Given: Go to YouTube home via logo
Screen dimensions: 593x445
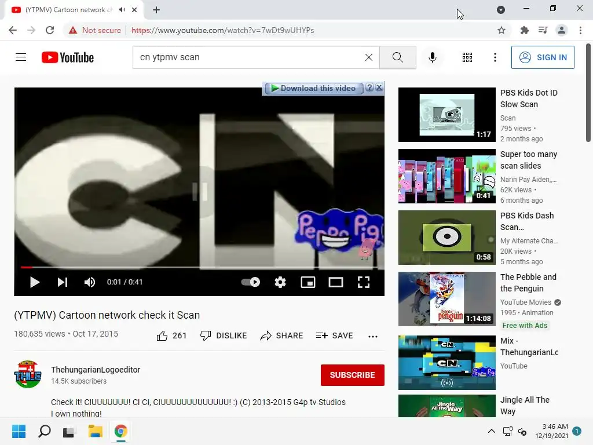Looking at the screenshot, I should pos(68,57).
